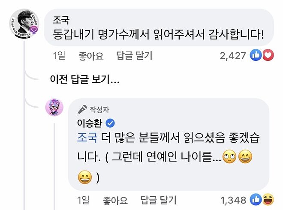
Task: Reply to 조국's comment via 답글 달기
Action: pyautogui.click(x=134, y=56)
